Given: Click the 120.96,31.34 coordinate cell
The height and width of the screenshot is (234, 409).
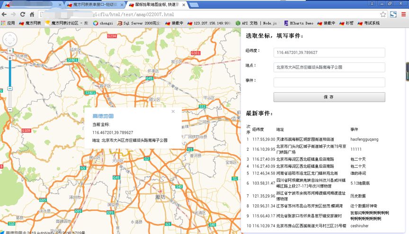Looking at the screenshot, I should click(x=264, y=206).
